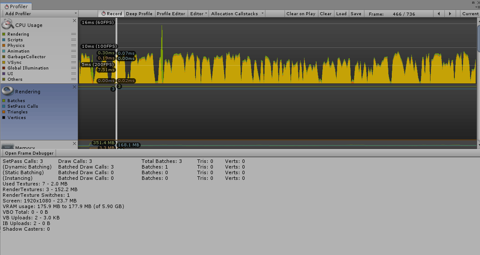This screenshot has height=255, width=480.
Task: Click the Screen: 1920x1080 - 23.7 MB line
Action: 40,201
